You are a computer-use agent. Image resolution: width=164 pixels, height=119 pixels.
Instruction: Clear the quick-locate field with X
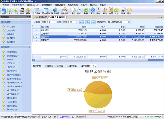(129, 22)
